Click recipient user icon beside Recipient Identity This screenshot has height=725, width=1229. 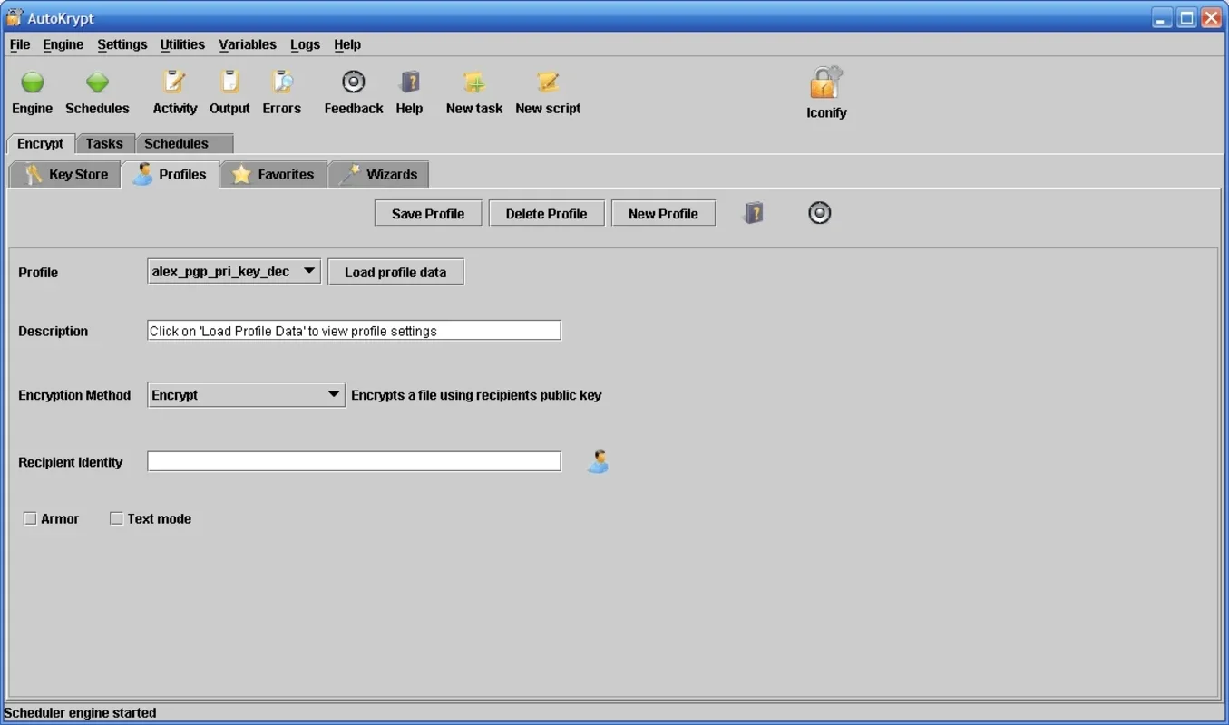pyautogui.click(x=598, y=462)
